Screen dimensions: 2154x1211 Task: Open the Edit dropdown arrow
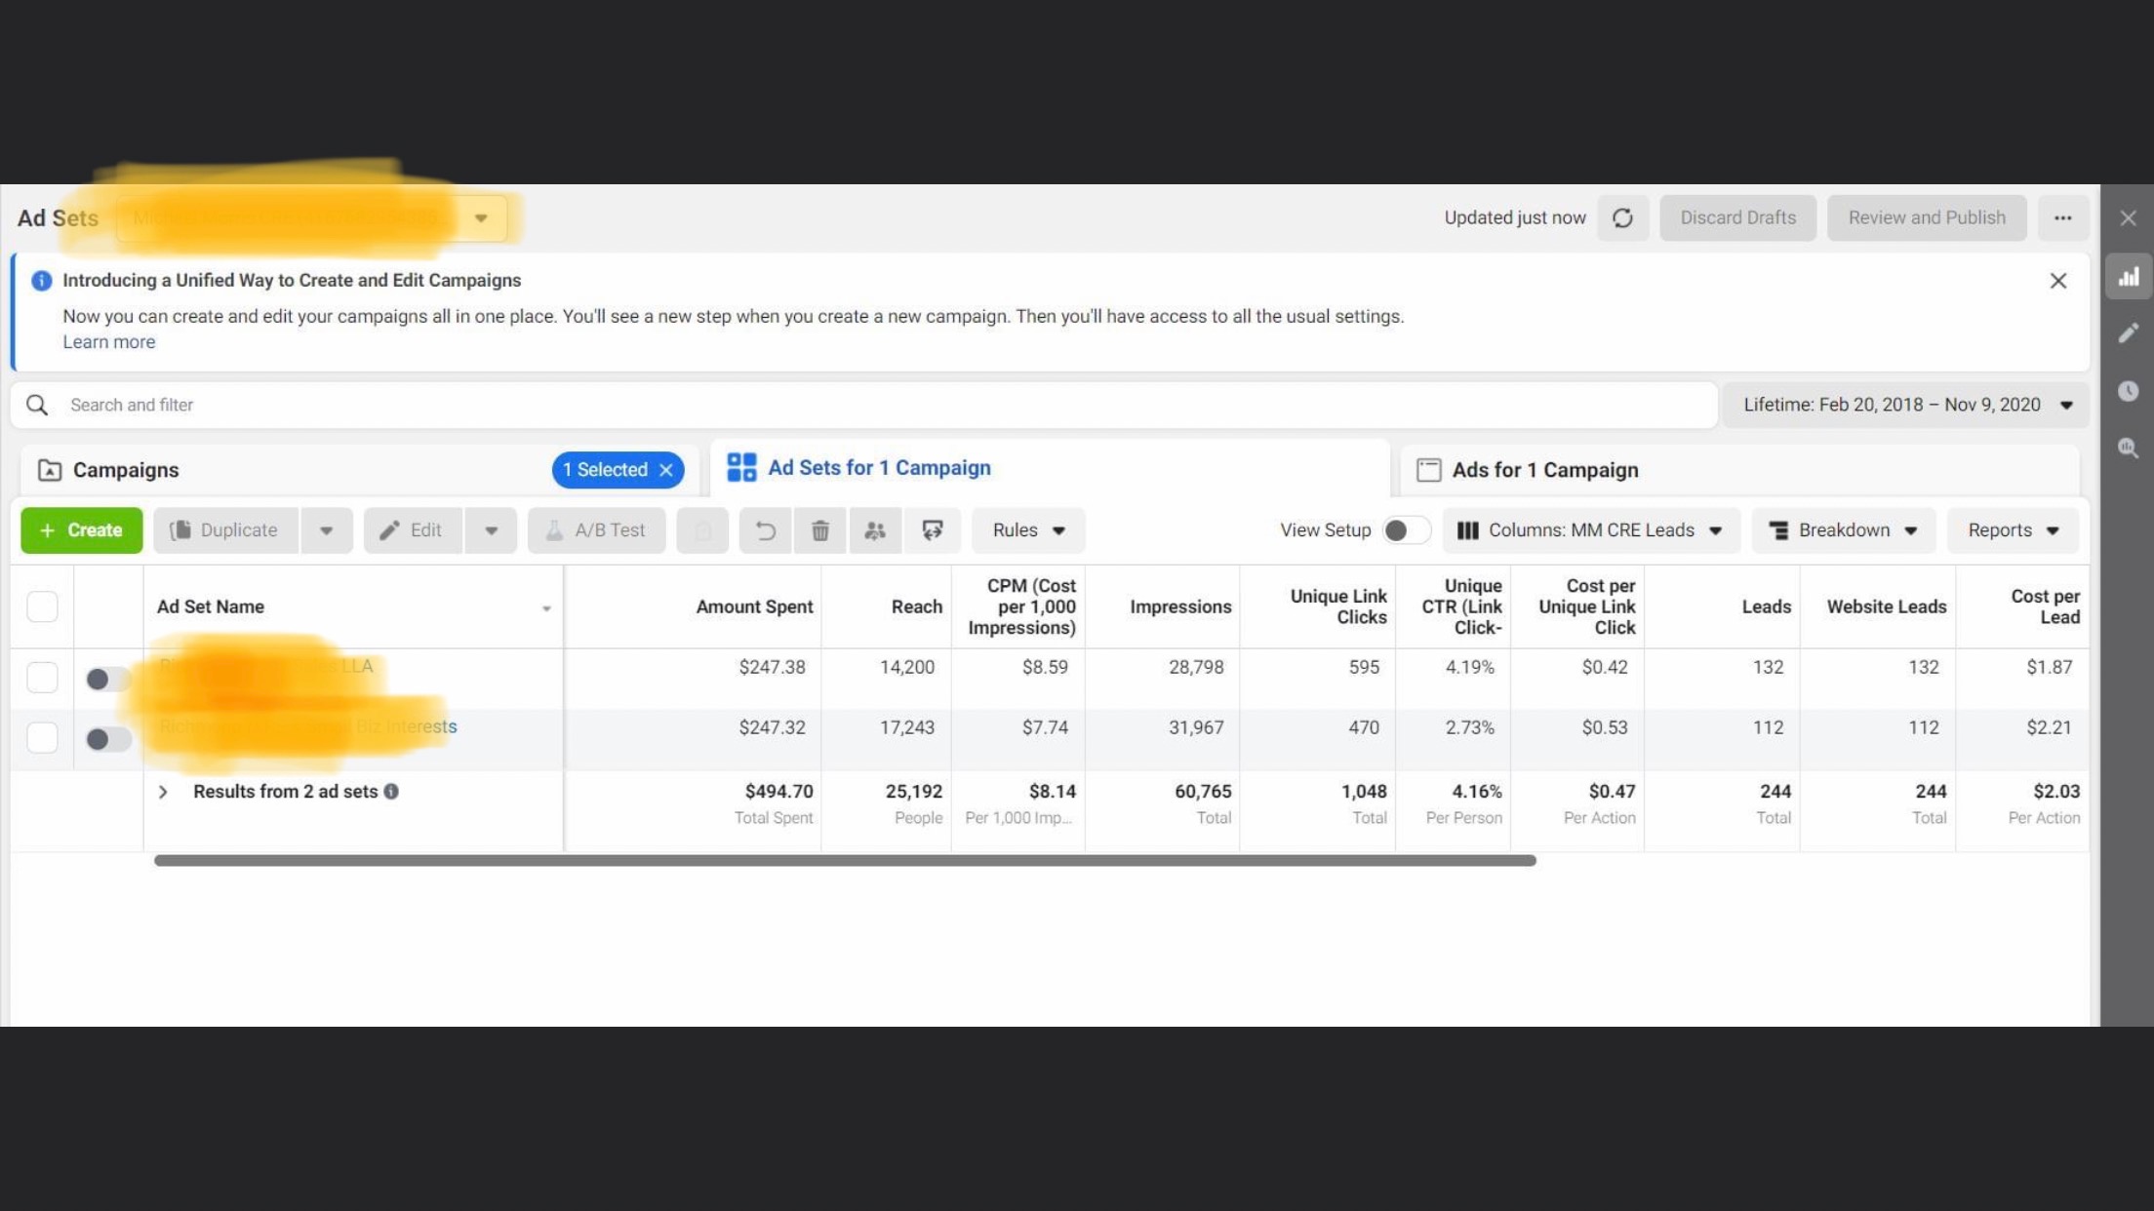pyautogui.click(x=491, y=530)
